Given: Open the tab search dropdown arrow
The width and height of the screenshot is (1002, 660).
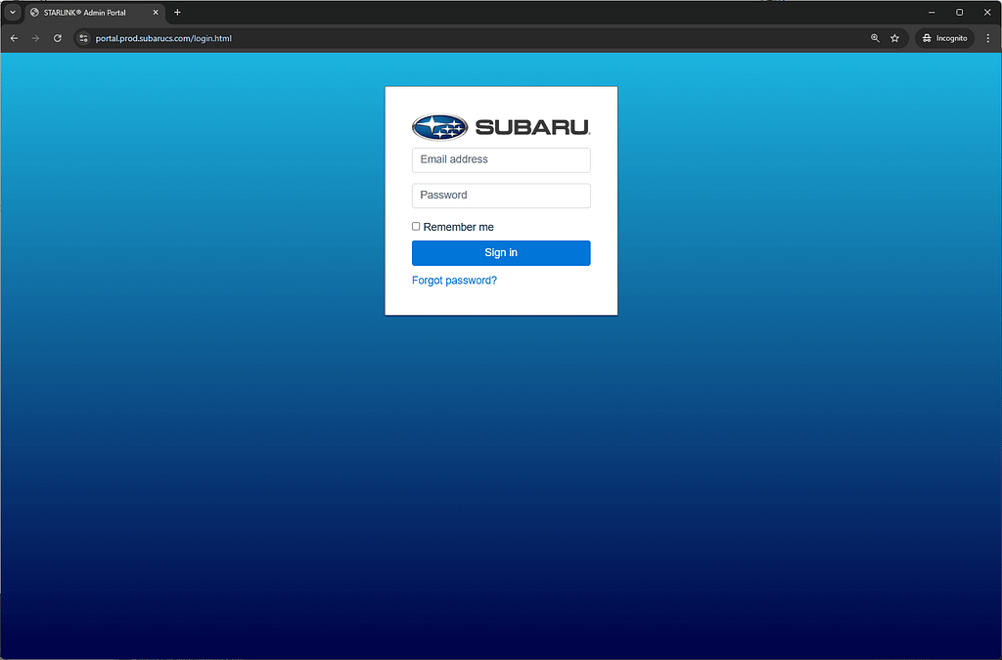Looking at the screenshot, I should 12,12.
